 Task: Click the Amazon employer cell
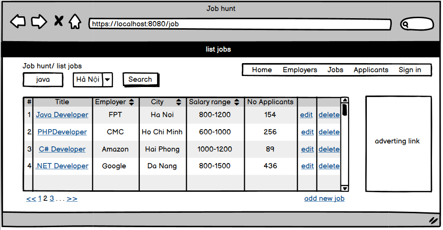point(115,149)
